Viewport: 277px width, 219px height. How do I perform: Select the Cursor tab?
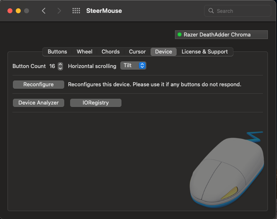click(137, 52)
